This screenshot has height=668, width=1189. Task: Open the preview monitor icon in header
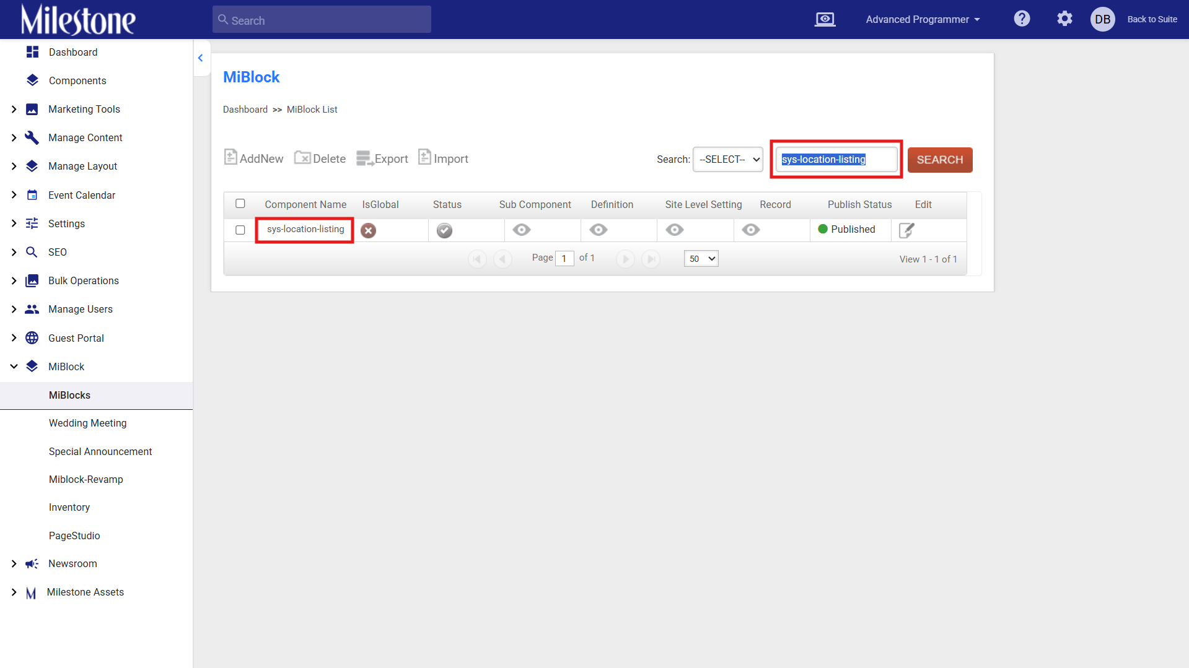coord(825,19)
